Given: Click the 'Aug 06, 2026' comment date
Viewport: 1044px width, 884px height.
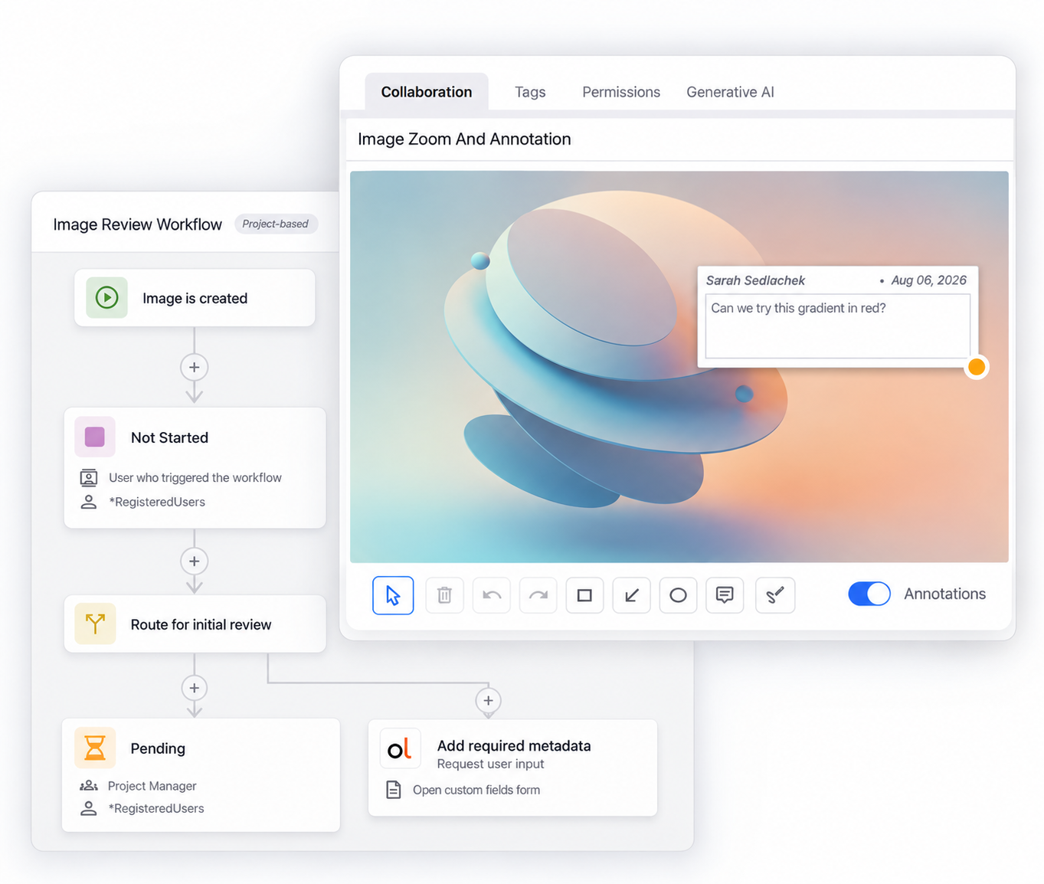Looking at the screenshot, I should 928,280.
